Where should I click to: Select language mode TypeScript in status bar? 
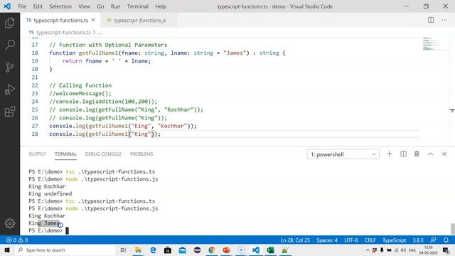(394, 240)
